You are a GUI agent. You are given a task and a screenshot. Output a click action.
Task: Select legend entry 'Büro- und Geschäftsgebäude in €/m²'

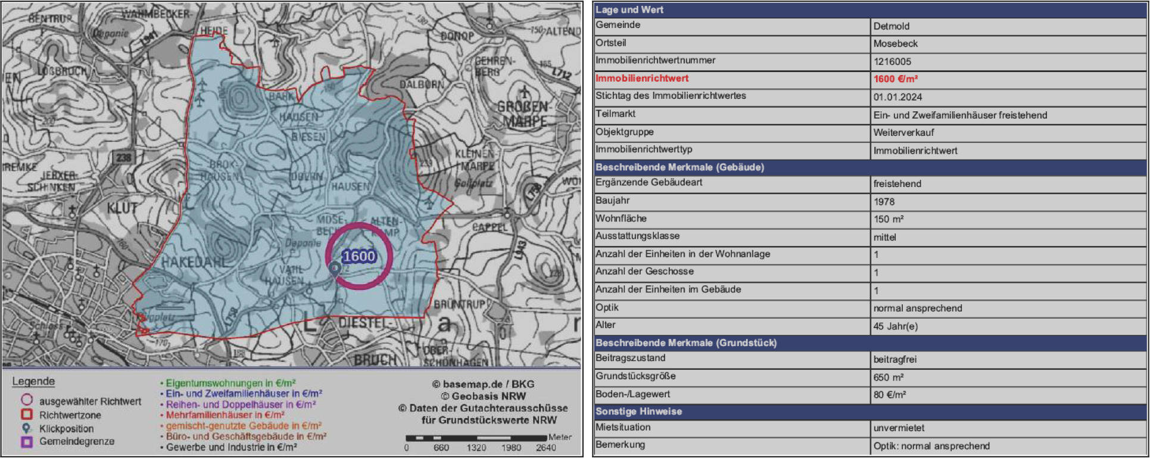246,437
